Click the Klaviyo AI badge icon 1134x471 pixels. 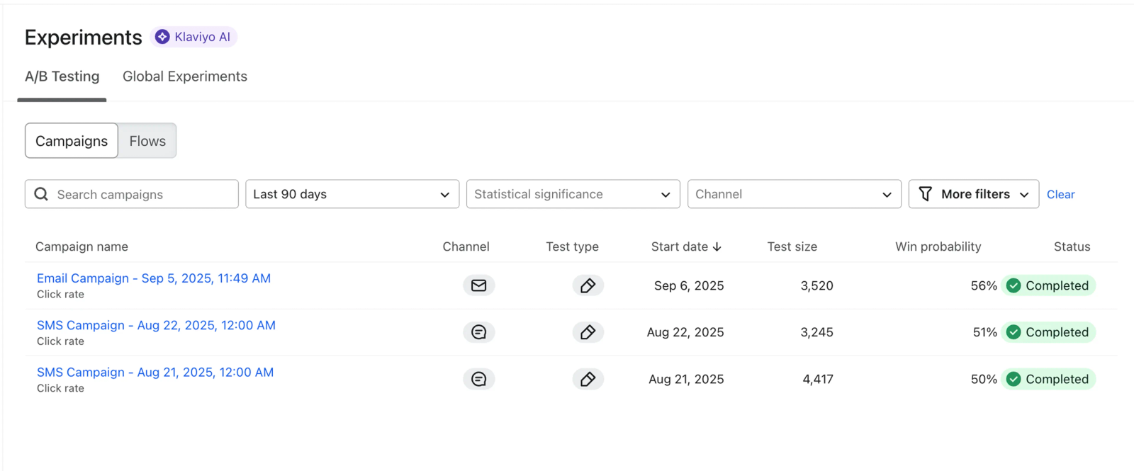pos(162,37)
